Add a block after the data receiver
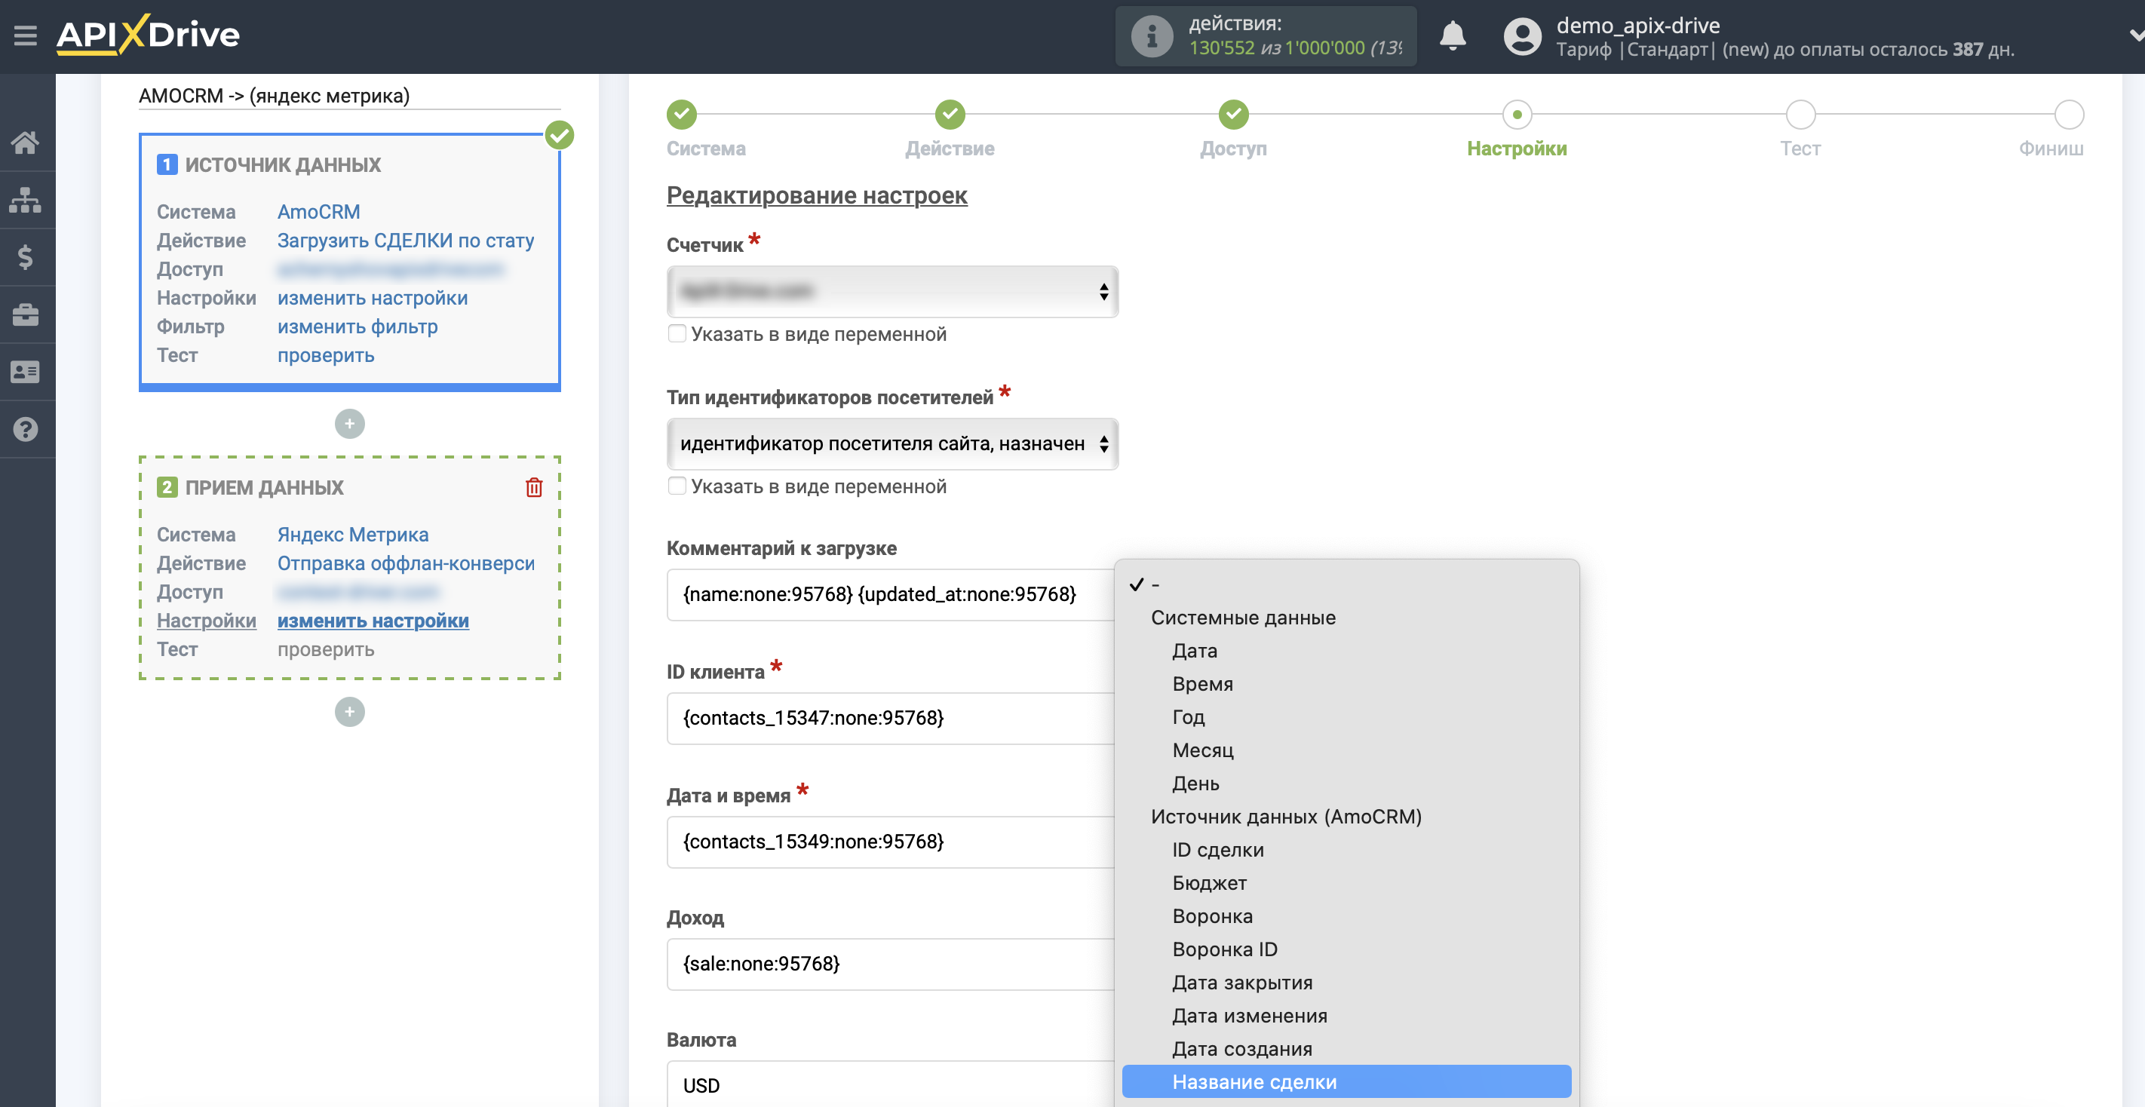This screenshot has width=2145, height=1107. coord(350,712)
